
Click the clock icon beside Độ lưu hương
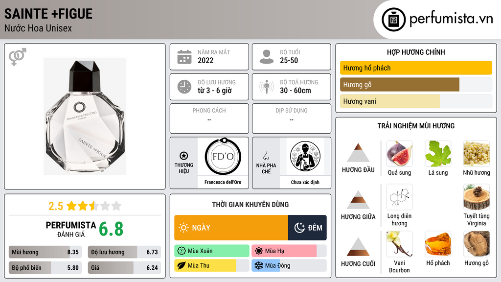point(184,87)
